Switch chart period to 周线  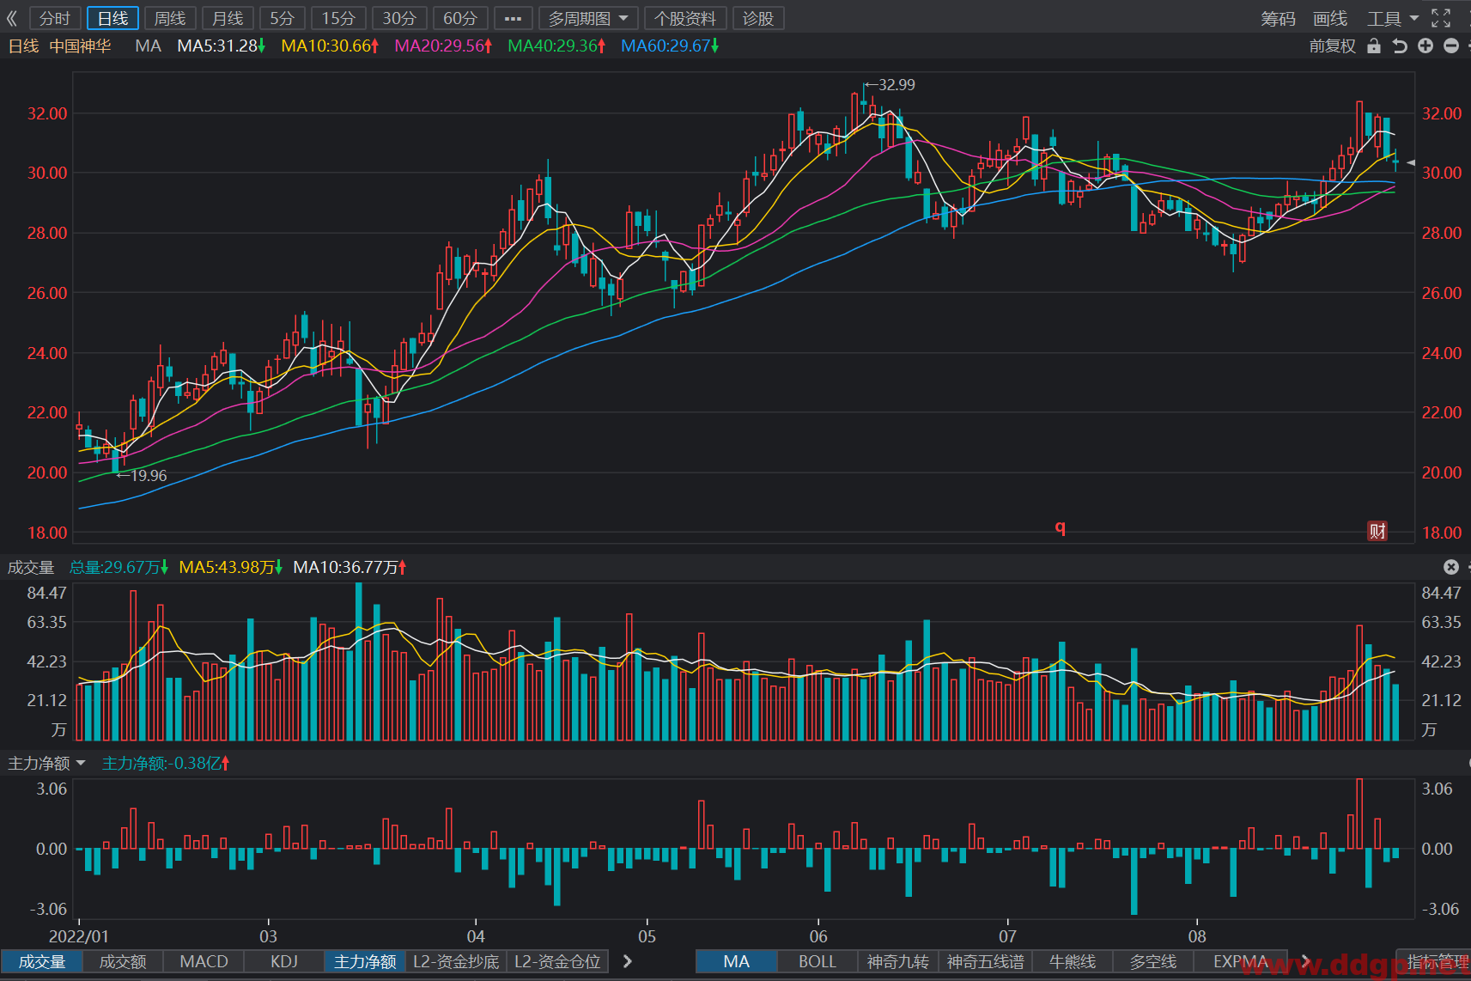(170, 18)
